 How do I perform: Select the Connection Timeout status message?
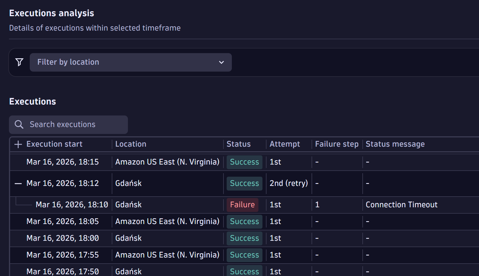[402, 205]
